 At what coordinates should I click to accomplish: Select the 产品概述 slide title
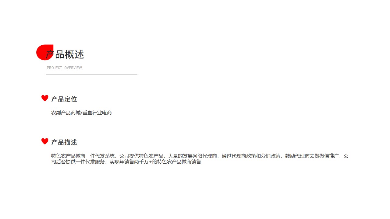click(x=65, y=55)
